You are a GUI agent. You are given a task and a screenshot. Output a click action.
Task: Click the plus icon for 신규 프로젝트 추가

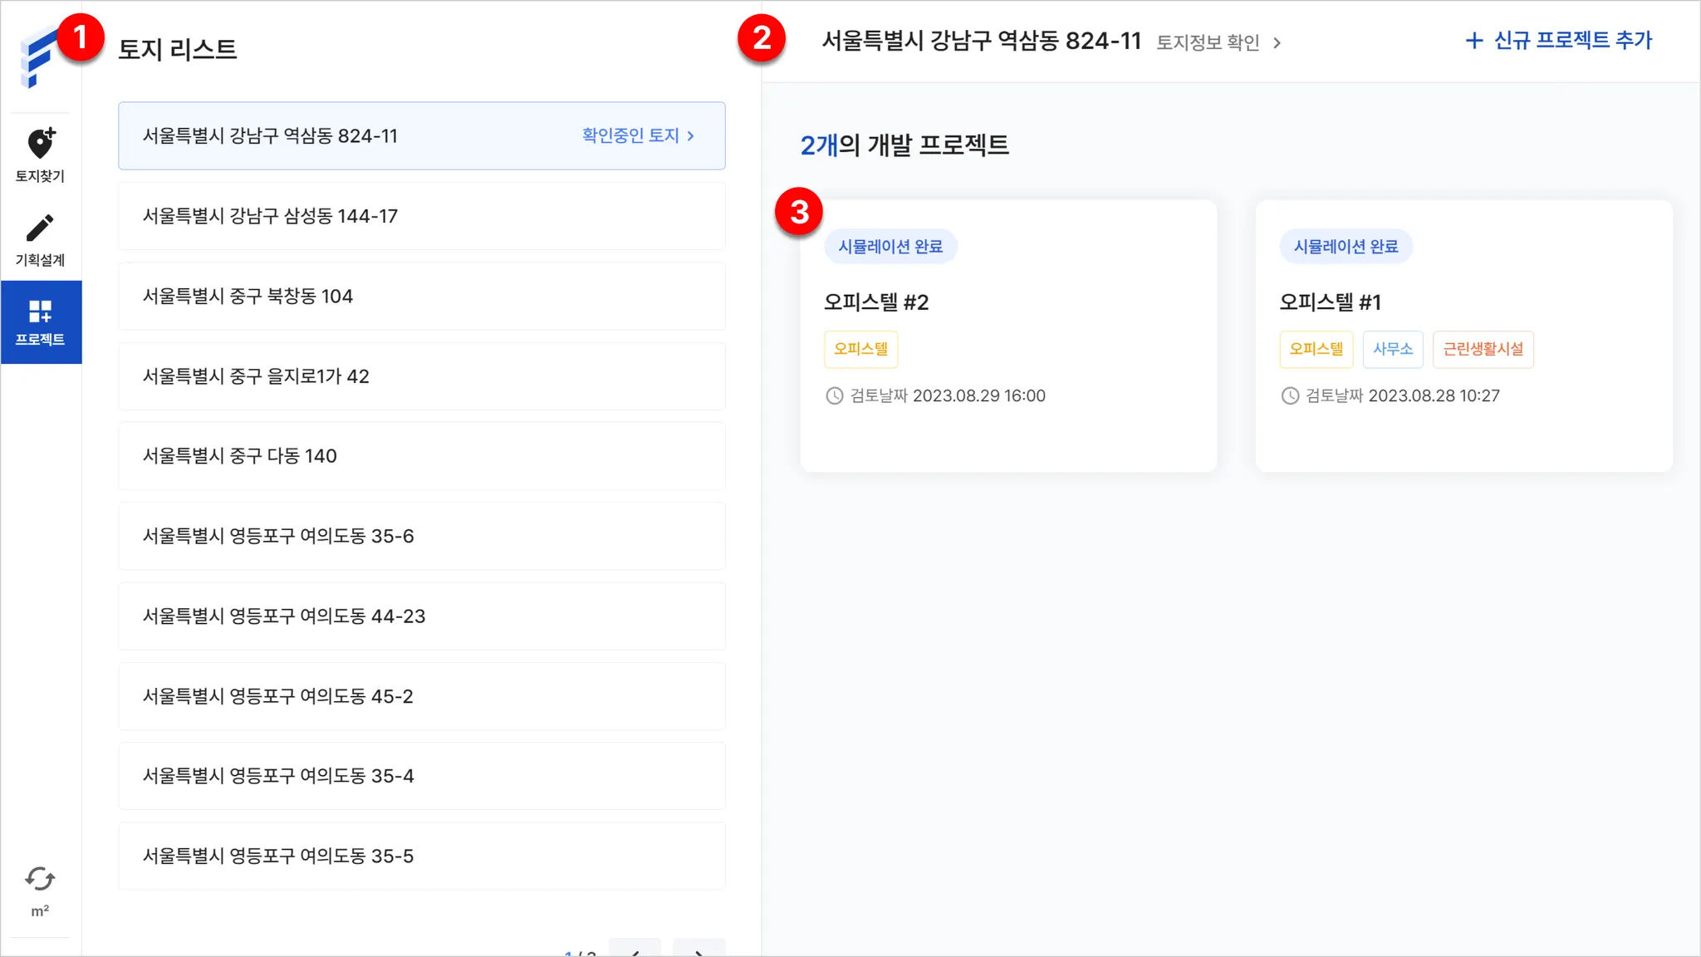pos(1473,41)
